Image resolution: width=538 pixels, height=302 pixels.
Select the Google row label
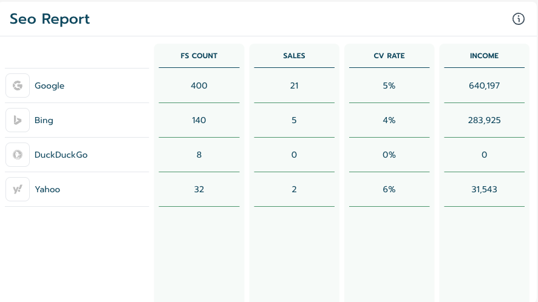49,86
